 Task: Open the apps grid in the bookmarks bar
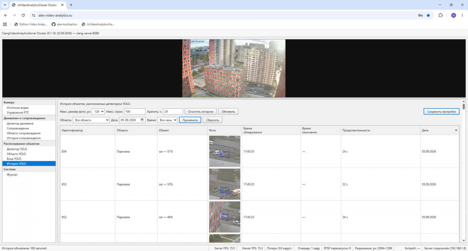[x=5, y=24]
